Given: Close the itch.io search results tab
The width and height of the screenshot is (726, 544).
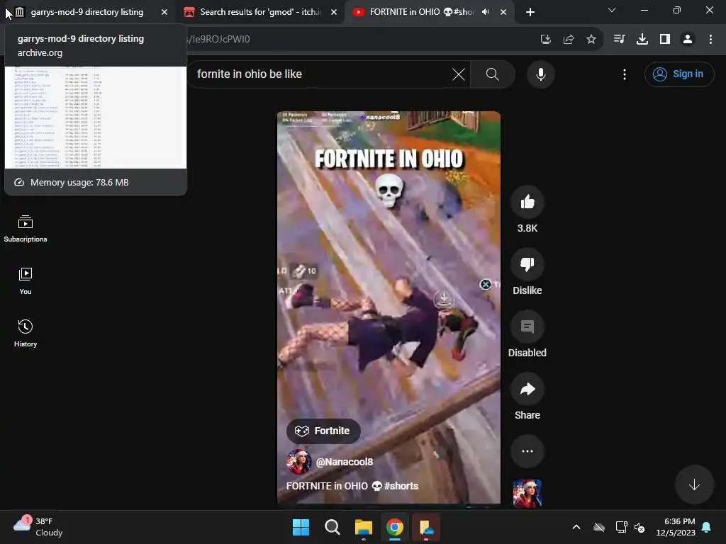Looking at the screenshot, I should coord(334,13).
